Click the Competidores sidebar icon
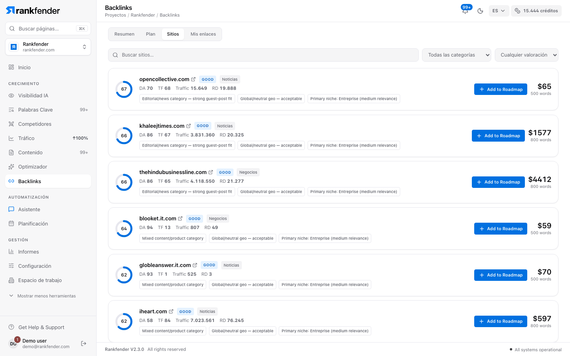This screenshot has width=570, height=356. pyautogui.click(x=11, y=124)
